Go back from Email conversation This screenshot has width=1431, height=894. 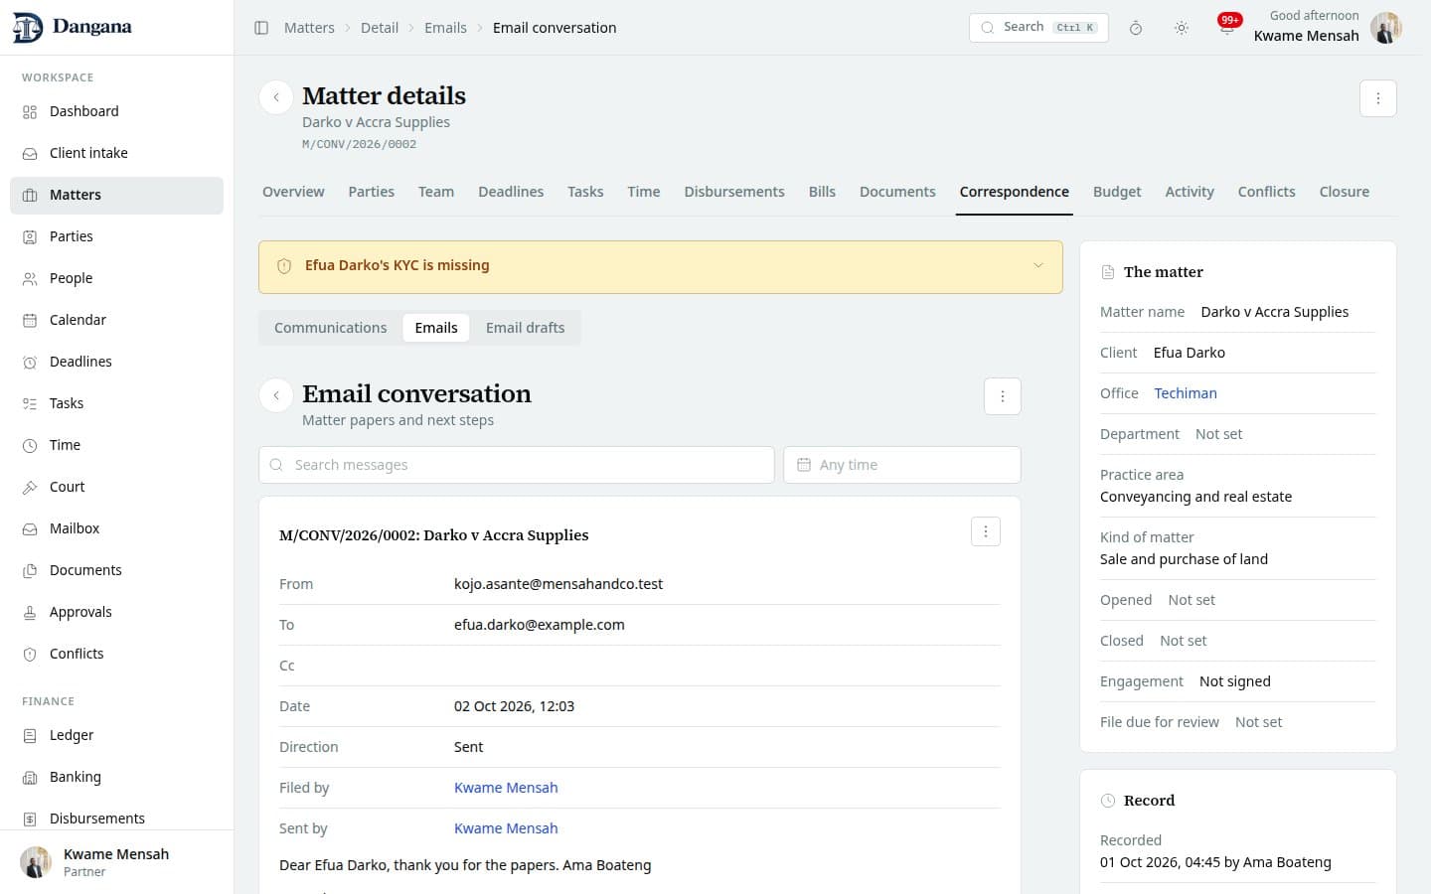[276, 395]
